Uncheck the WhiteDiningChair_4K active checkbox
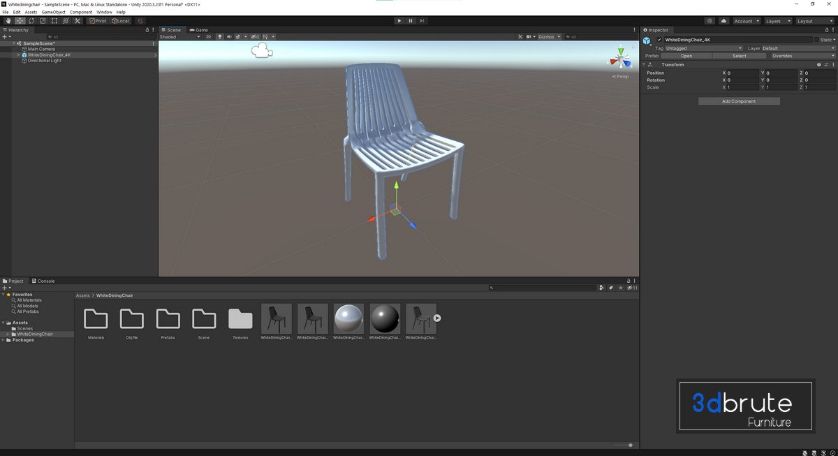This screenshot has height=456, width=838. pyautogui.click(x=659, y=40)
